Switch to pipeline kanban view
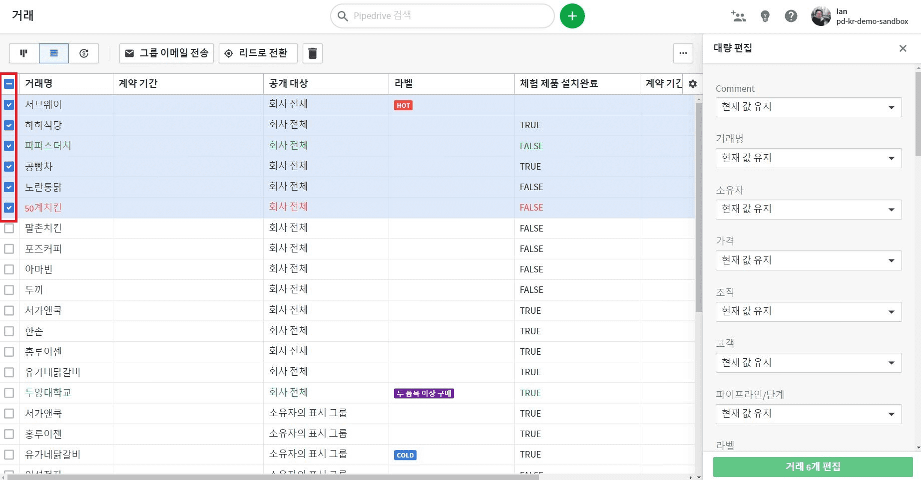The height and width of the screenshot is (480, 921). (x=24, y=53)
